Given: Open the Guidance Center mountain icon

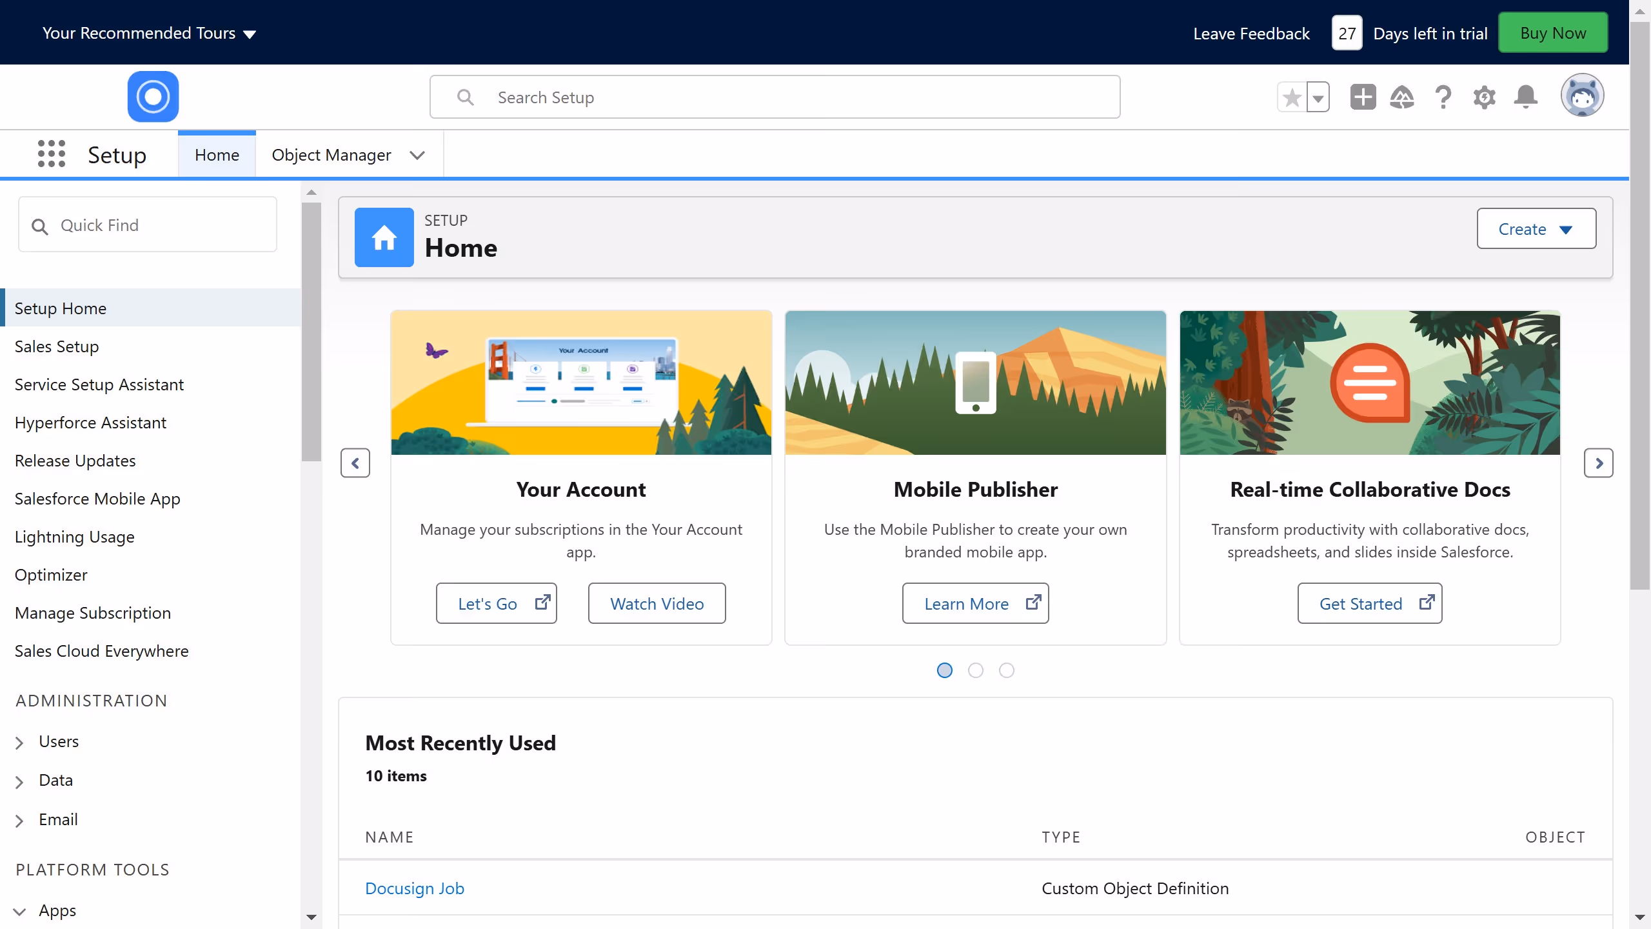Looking at the screenshot, I should 1402,97.
